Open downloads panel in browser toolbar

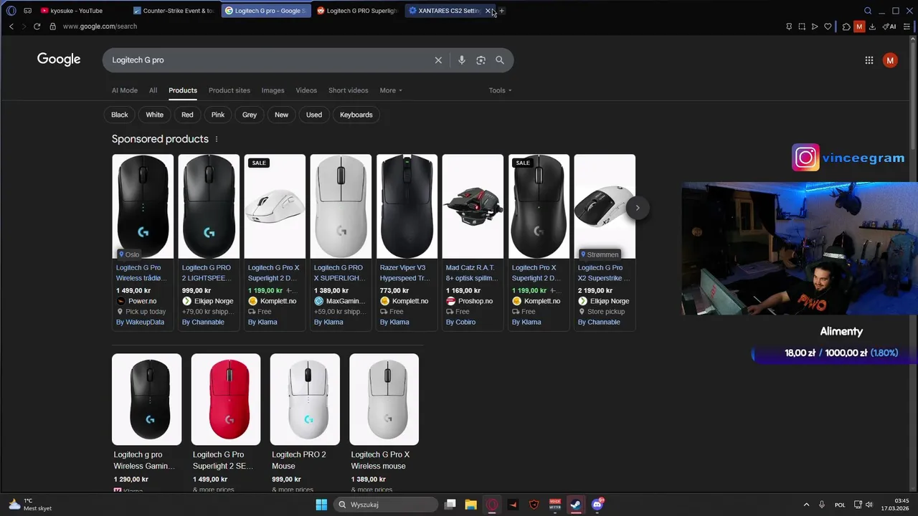tap(872, 27)
